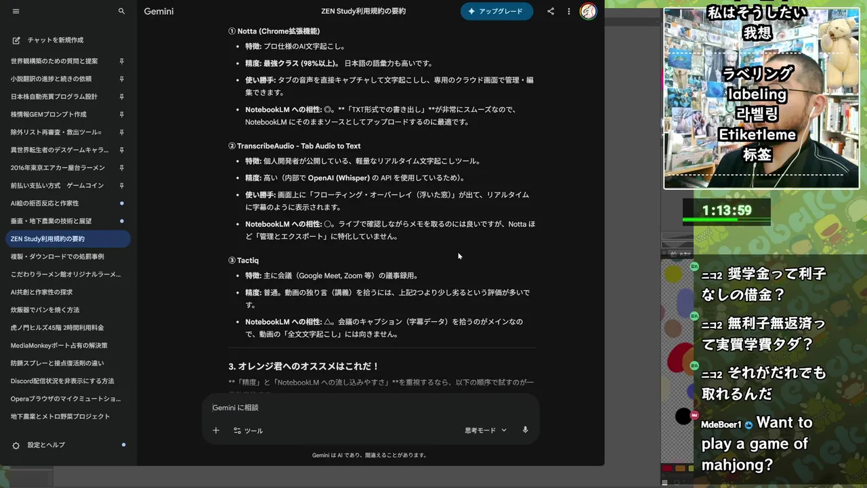Click the Geminiに相談 prompt input field
Screen dimensions: 867x488
coord(370,407)
